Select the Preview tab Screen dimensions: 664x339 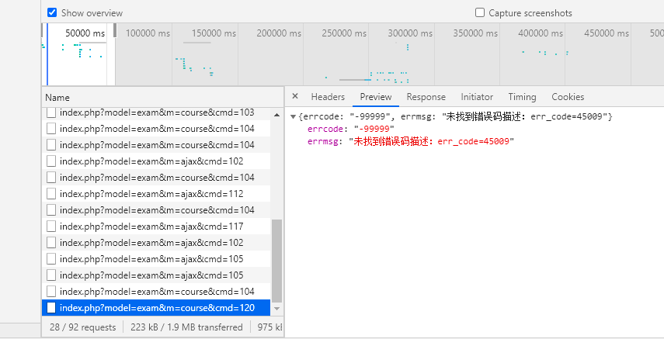(x=376, y=97)
